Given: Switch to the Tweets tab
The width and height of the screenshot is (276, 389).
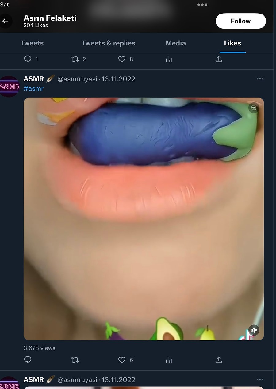Looking at the screenshot, I should point(32,43).
